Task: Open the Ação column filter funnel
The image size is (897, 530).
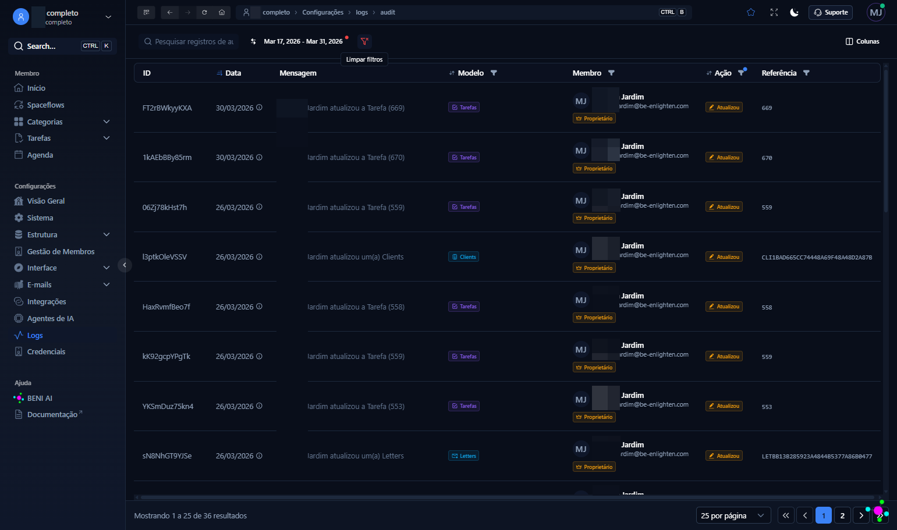Action: [x=741, y=73]
